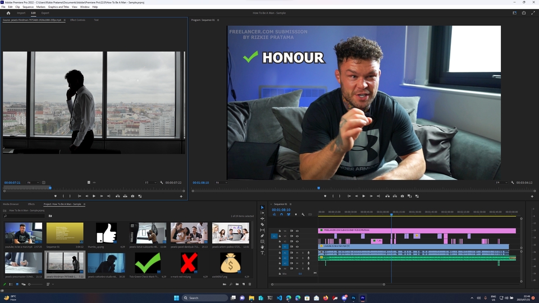
Task: Open Sequence 01 timeline panel menu
Action: (290, 204)
